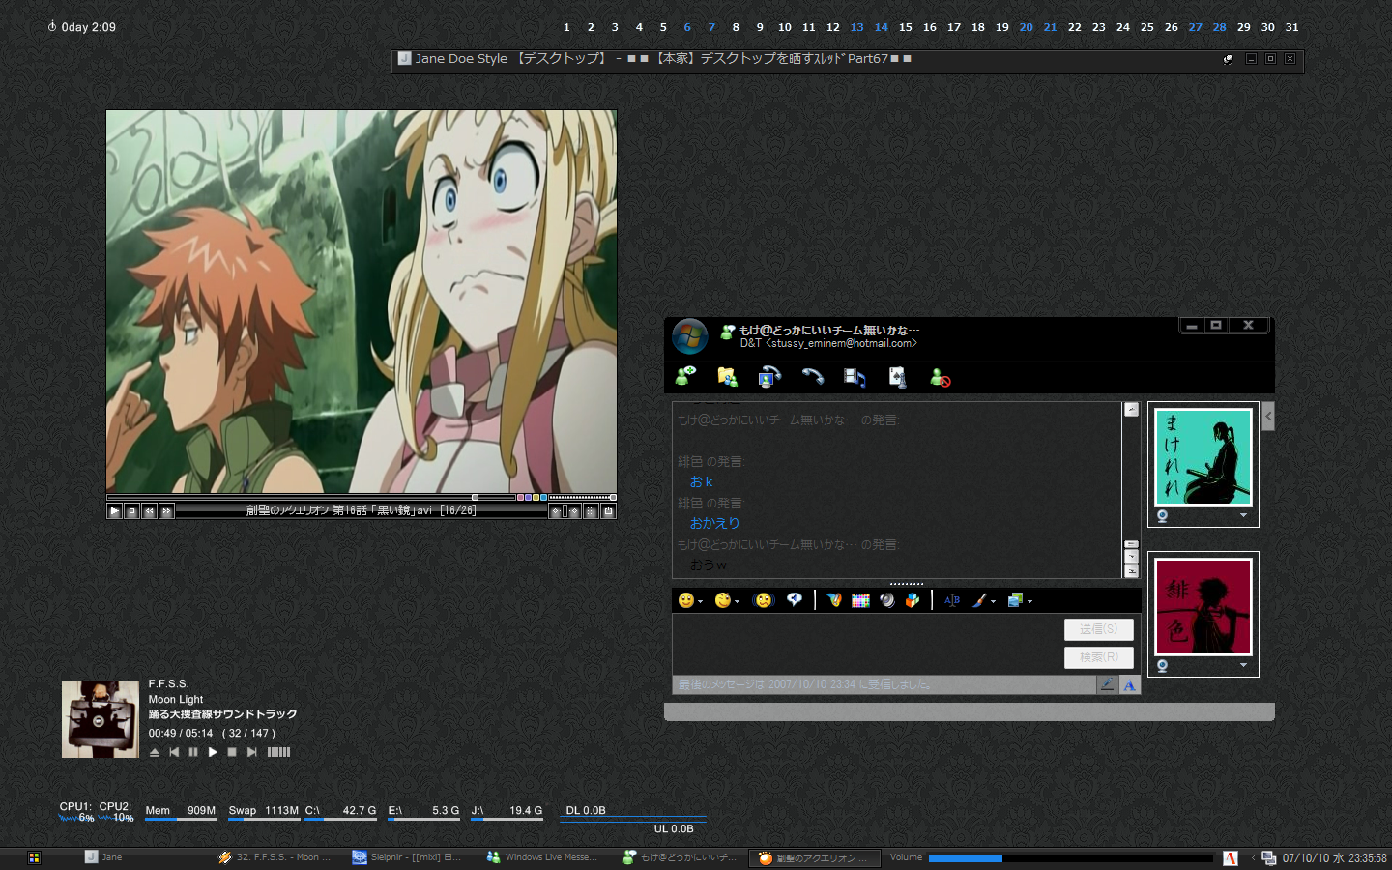Click the webcam icon under the red display picture
Image resolution: width=1392 pixels, height=870 pixels.
click(x=1163, y=666)
